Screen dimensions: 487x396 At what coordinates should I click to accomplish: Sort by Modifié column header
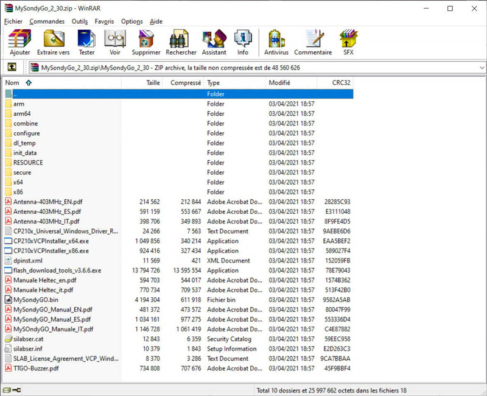292,83
